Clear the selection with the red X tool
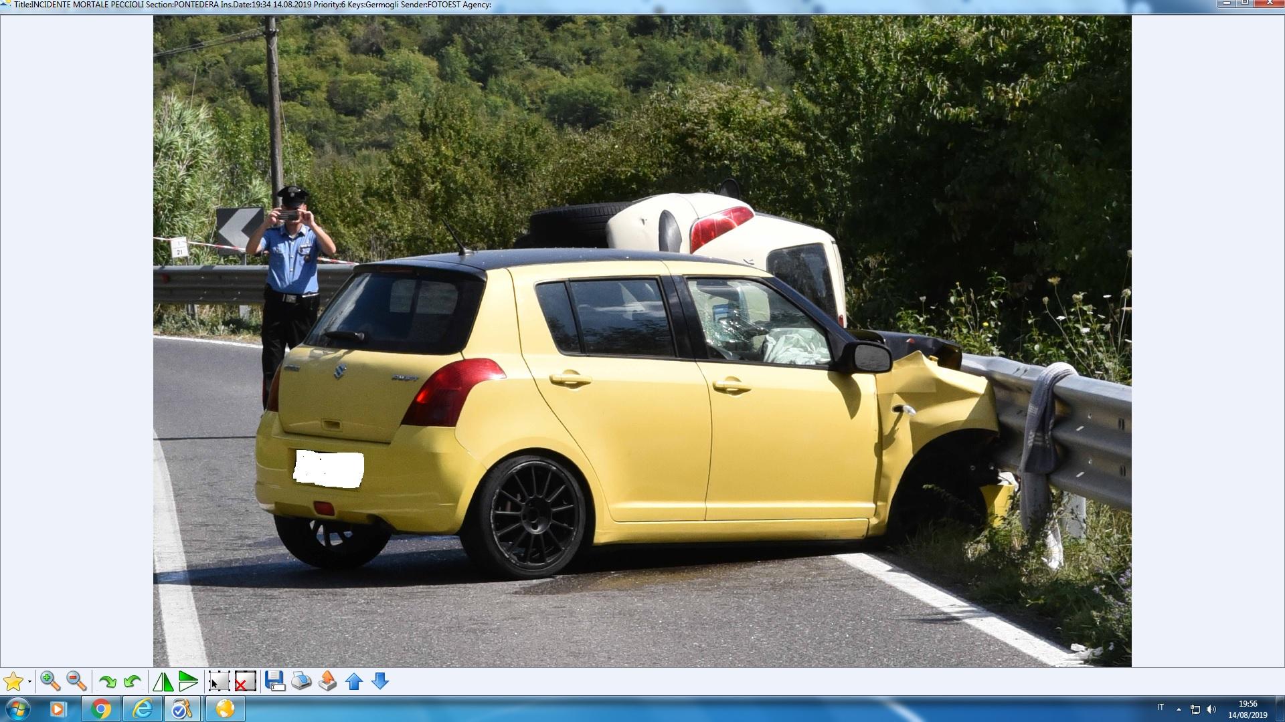This screenshot has width=1285, height=722. pyautogui.click(x=245, y=681)
